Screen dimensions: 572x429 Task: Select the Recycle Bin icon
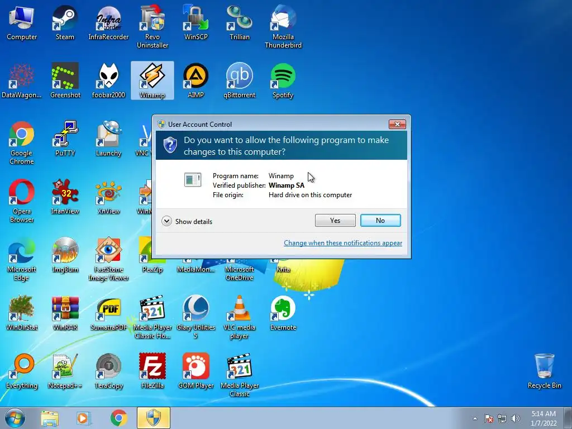[x=544, y=371]
